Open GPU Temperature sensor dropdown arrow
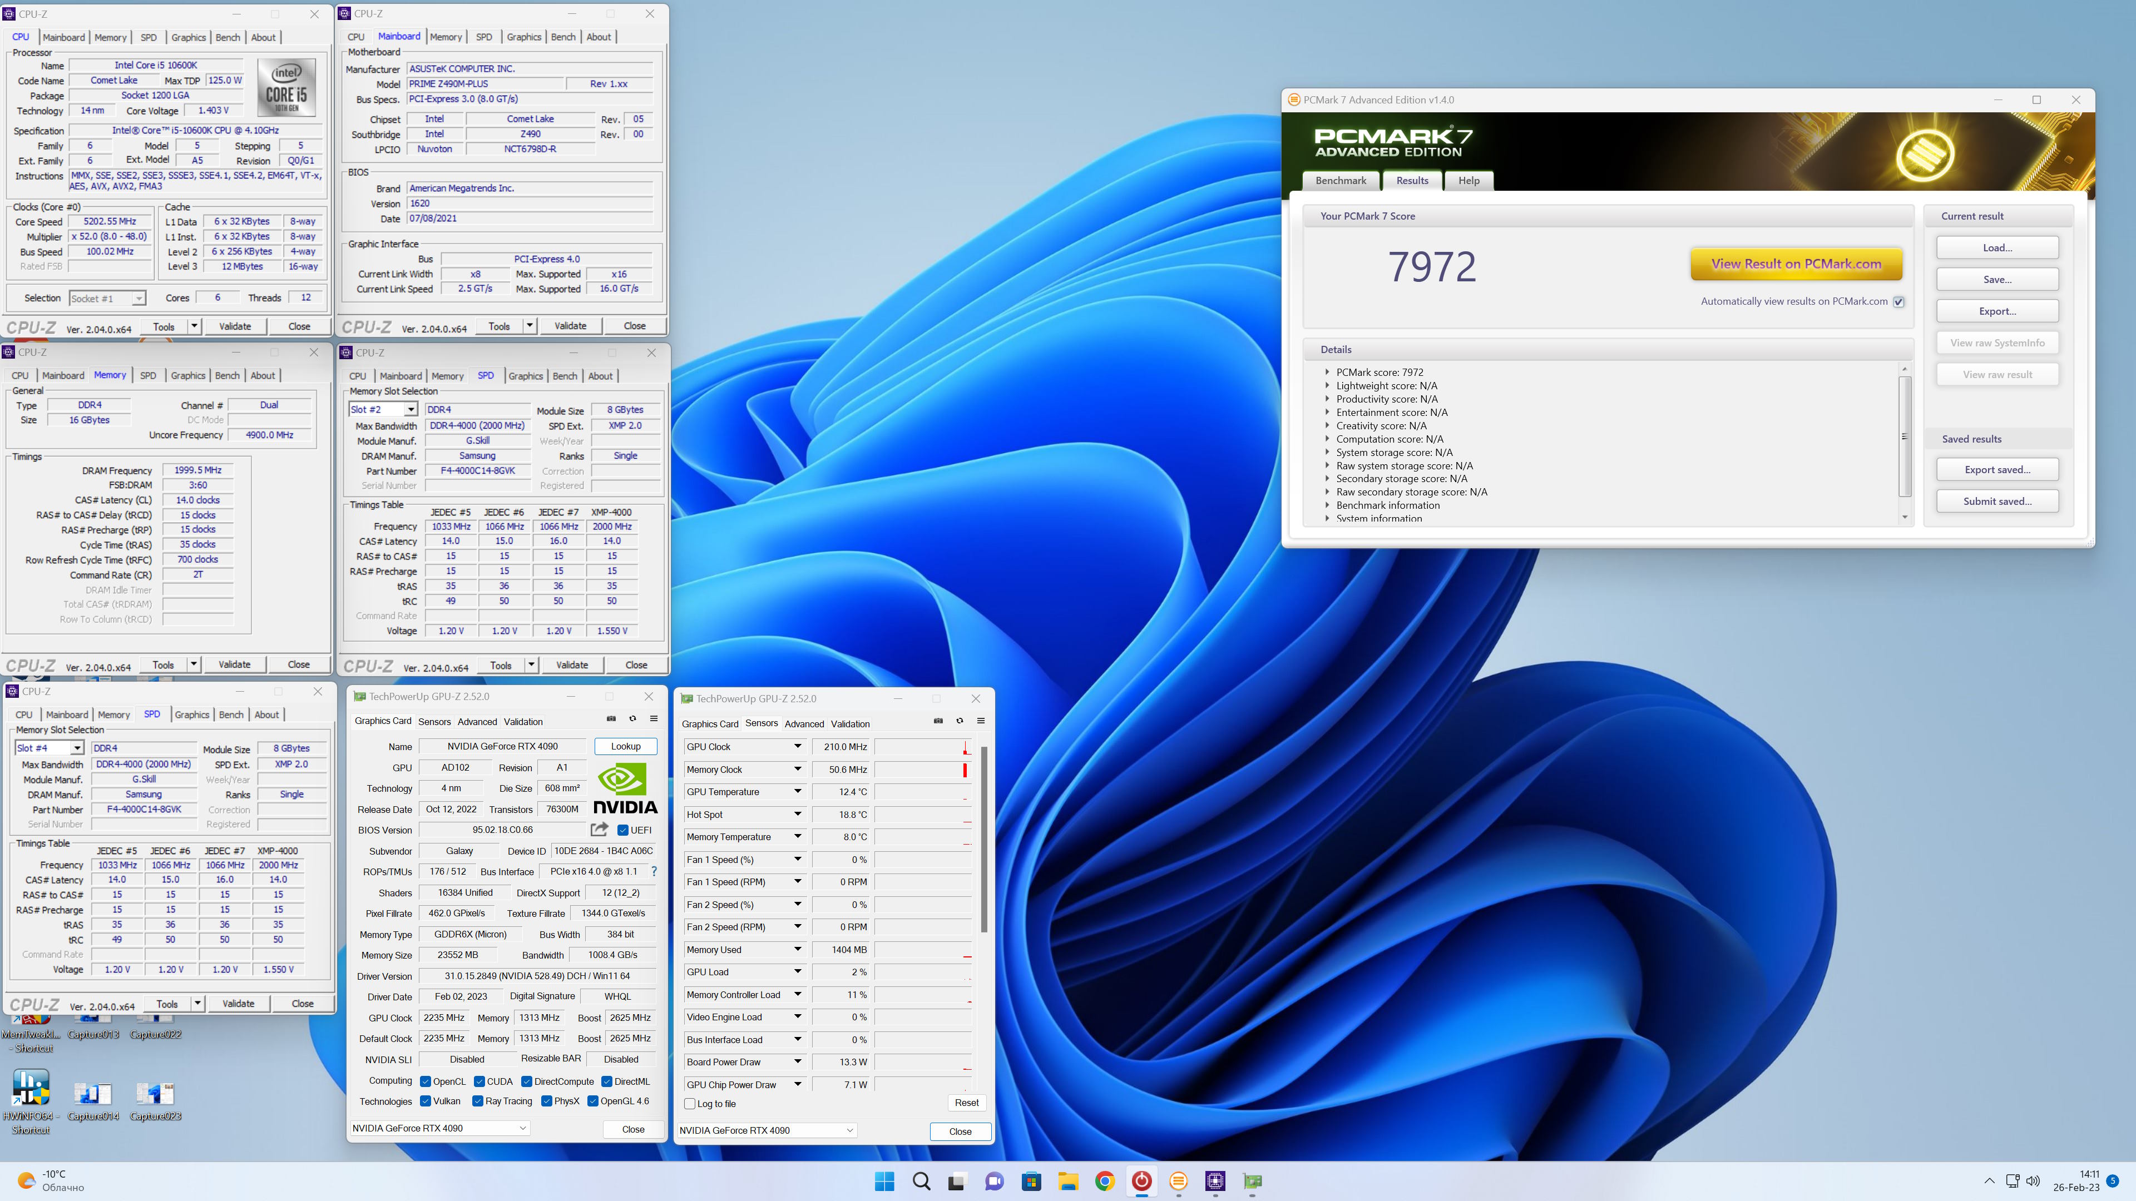Image resolution: width=2136 pixels, height=1201 pixels. 798,792
